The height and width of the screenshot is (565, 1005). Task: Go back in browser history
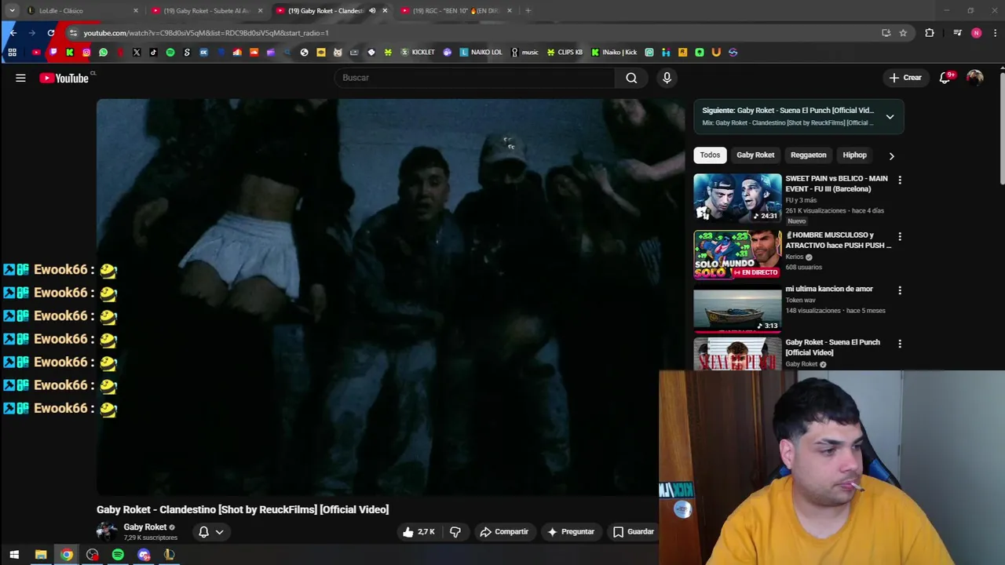coord(13,33)
